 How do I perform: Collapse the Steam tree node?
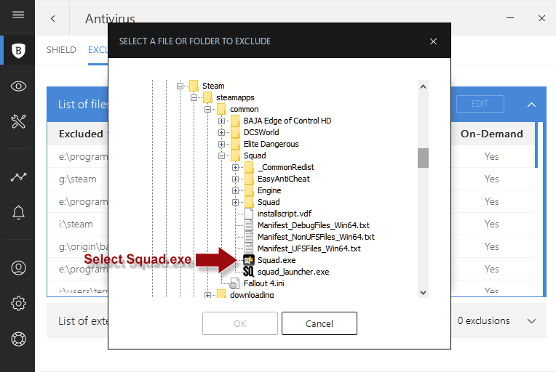(x=180, y=86)
